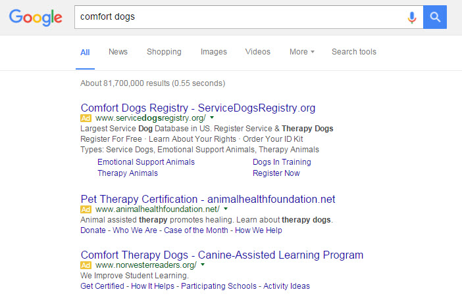Viewport: 462px width, 300px height.
Task: Click the Ad badge beside animalhealthfoundation.net
Action: (x=86, y=209)
